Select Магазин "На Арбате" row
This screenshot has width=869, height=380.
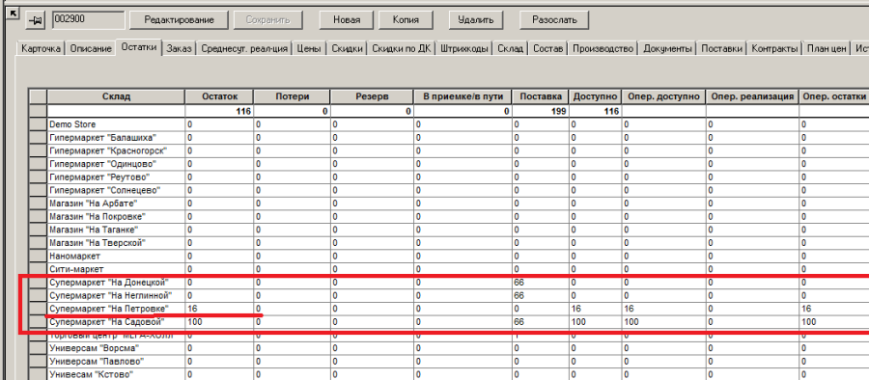click(449, 204)
